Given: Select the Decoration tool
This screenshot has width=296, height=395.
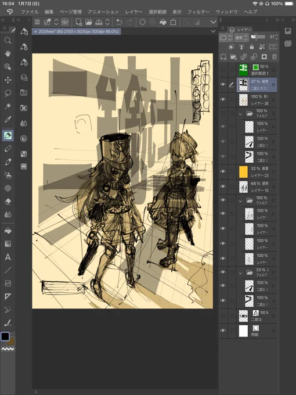Looking at the screenshot, I should (8, 188).
